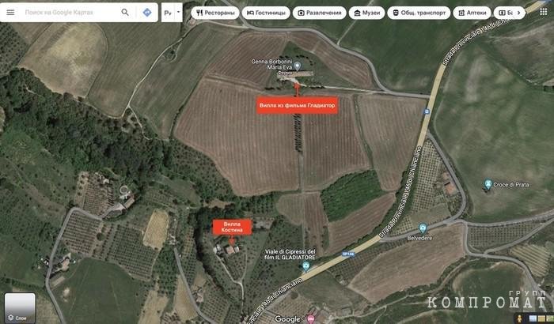The image size is (554, 324).
Task: Click the search magnifier icon
Action: (125, 13)
